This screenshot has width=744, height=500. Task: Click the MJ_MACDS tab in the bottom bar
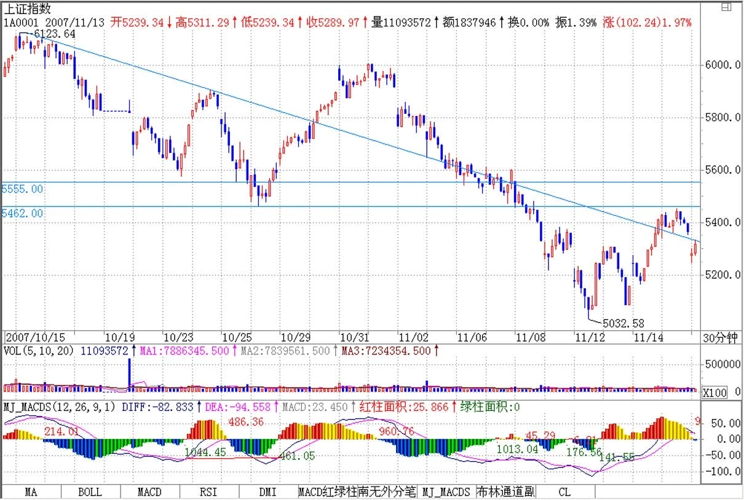pos(446,492)
